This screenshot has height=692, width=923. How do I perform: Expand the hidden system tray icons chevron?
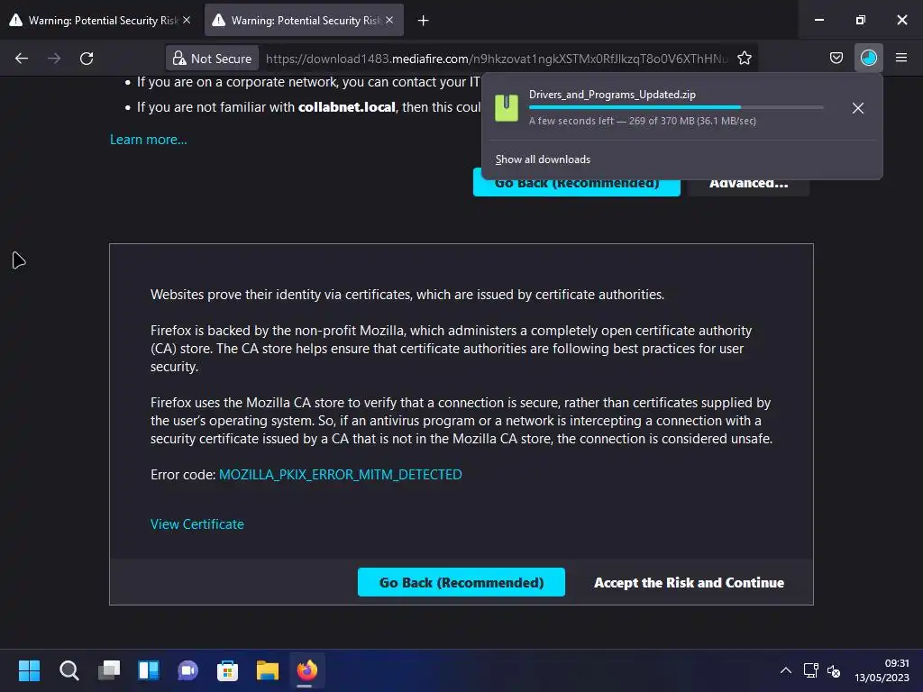[x=785, y=670]
